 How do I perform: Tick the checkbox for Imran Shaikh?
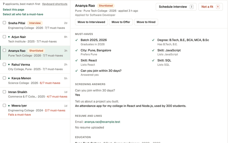(4, 92)
